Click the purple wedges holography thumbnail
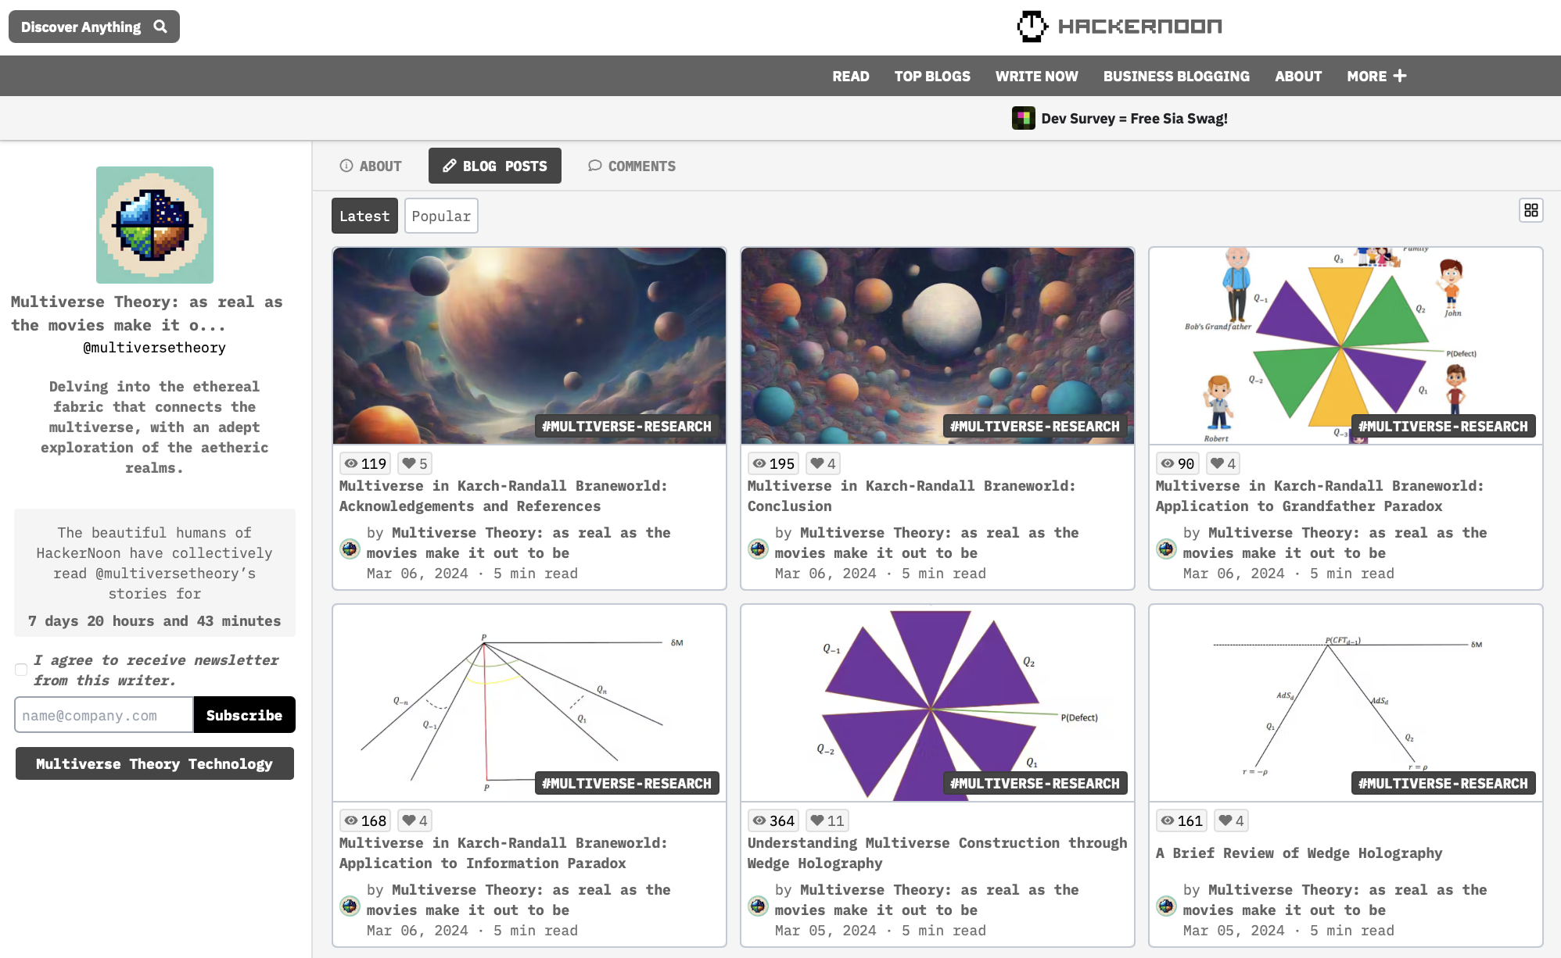The image size is (1561, 958). pos(938,703)
